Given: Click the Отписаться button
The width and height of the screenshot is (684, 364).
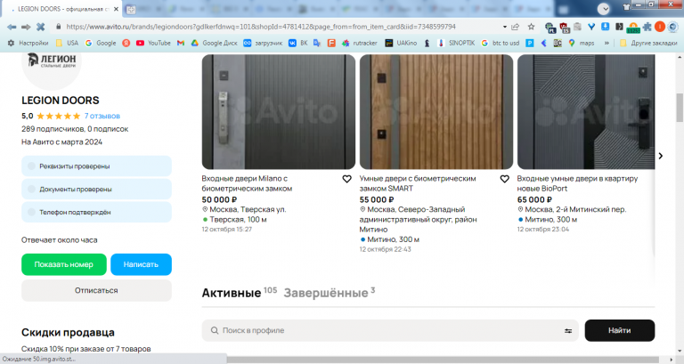Looking at the screenshot, I should tap(96, 290).
